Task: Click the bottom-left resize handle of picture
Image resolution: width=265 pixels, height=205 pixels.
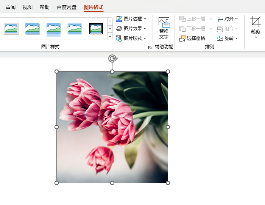Action: [x=57, y=183]
